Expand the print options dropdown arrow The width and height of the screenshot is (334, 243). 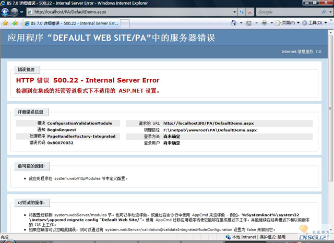pyautogui.click(x=272, y=23)
